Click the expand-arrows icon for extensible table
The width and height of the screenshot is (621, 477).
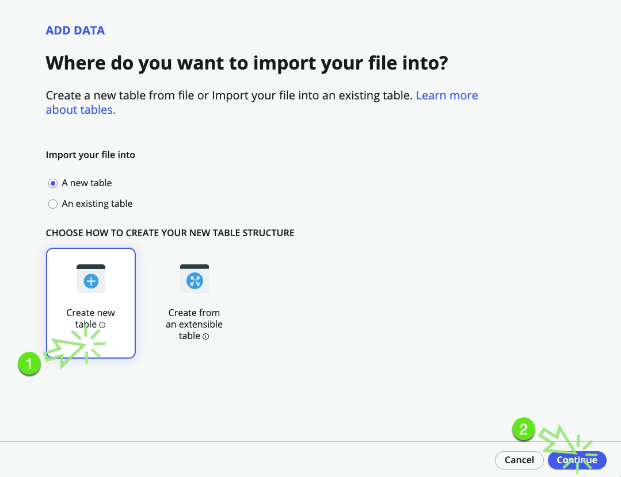195,281
